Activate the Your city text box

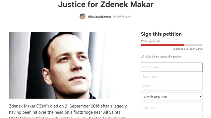click(172, 107)
